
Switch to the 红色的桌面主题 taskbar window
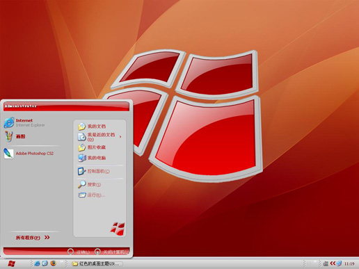pyautogui.click(x=97, y=263)
